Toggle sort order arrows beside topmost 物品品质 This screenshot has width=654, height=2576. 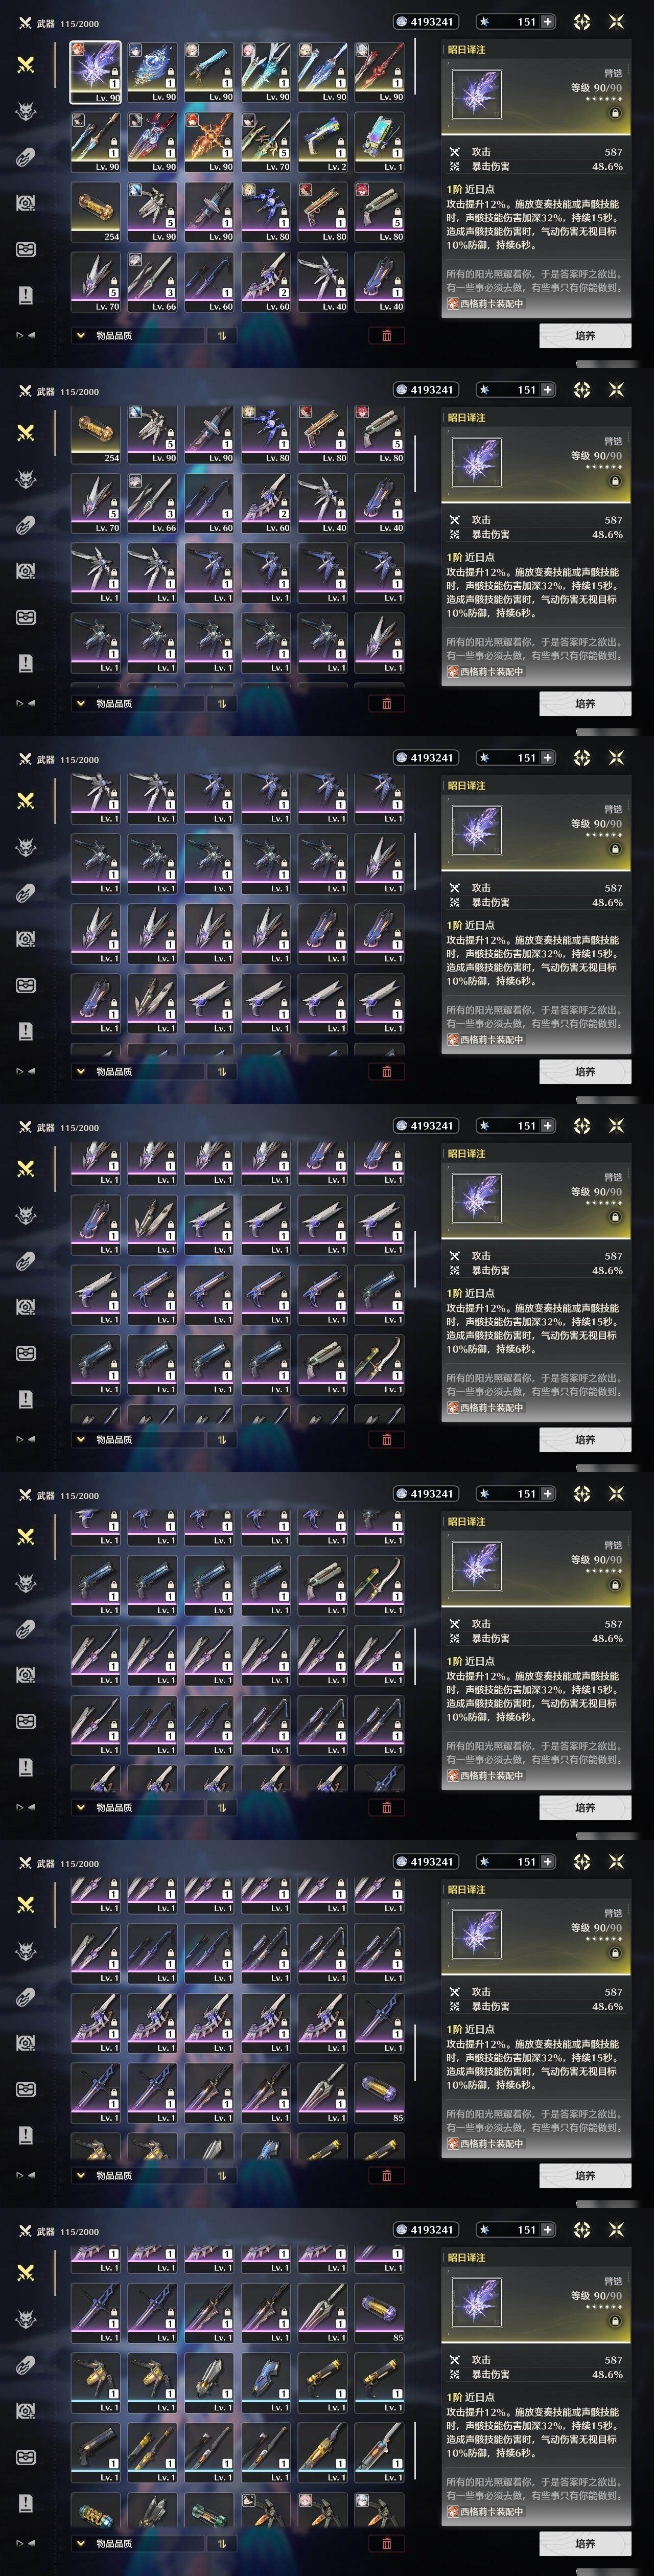tap(222, 336)
